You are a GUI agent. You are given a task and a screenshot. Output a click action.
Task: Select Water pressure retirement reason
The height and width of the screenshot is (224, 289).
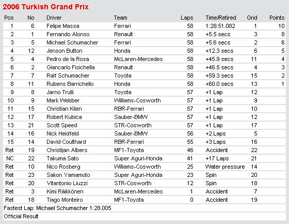click(225, 167)
